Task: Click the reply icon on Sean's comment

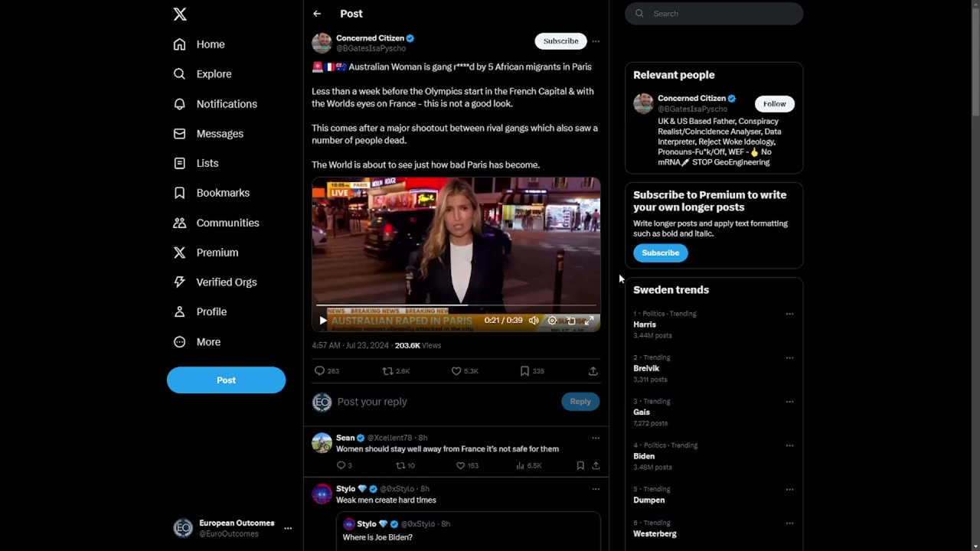Action: pyautogui.click(x=341, y=465)
